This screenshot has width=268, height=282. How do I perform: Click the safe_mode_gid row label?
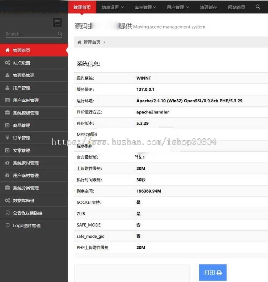tap(90, 236)
